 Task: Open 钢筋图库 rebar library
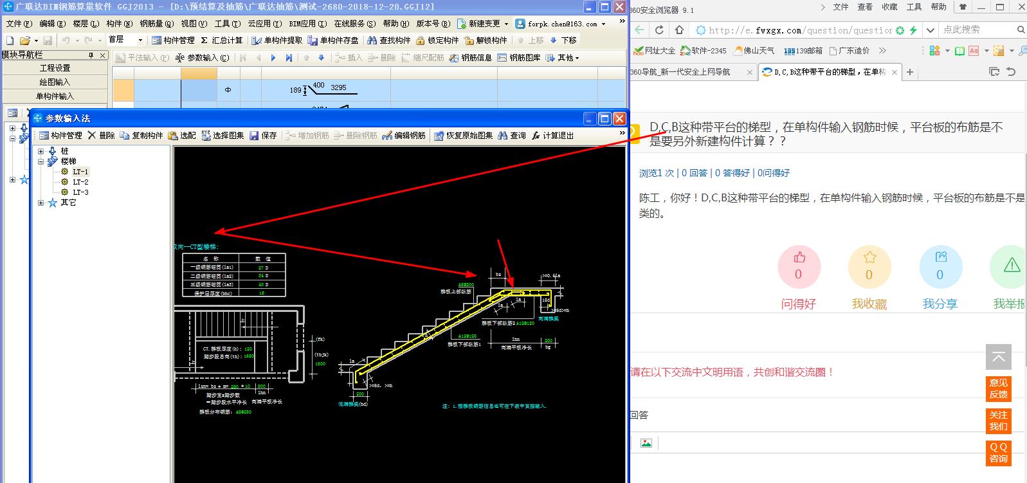click(519, 58)
